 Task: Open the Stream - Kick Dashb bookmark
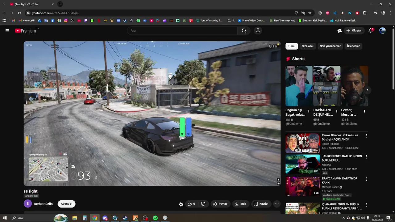click(x=313, y=21)
